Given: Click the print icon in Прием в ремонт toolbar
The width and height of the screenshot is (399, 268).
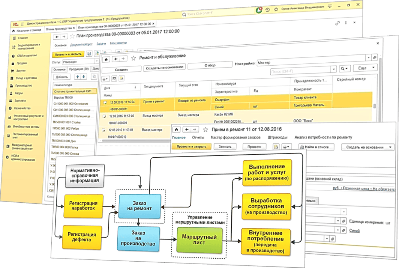Looking at the screenshot, I should [x=285, y=147].
